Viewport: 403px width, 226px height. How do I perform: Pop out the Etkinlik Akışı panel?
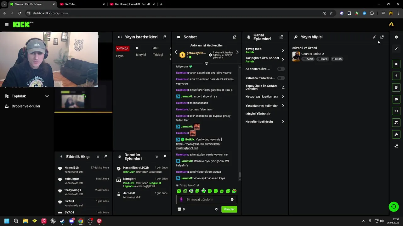(x=105, y=157)
